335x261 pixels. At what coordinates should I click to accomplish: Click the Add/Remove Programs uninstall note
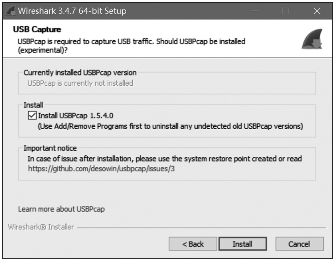[171, 127]
